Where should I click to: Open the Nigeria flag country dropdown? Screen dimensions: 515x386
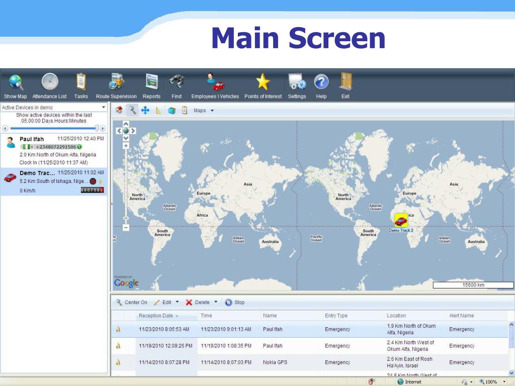(x=28, y=147)
